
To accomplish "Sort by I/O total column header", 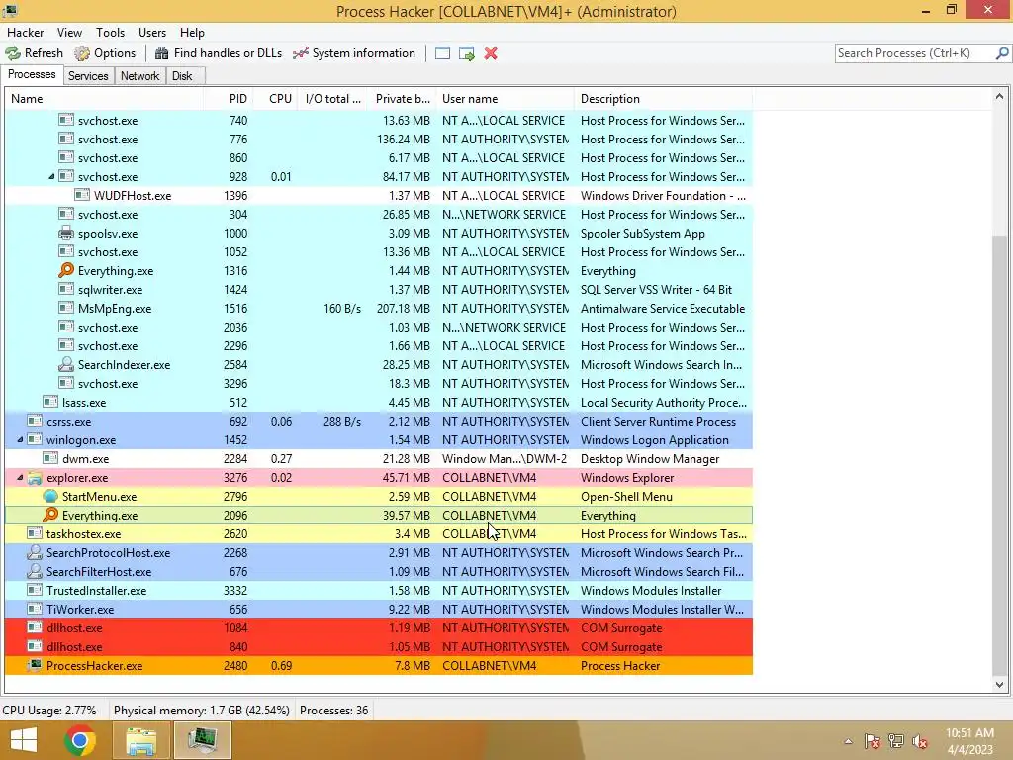I will [332, 99].
